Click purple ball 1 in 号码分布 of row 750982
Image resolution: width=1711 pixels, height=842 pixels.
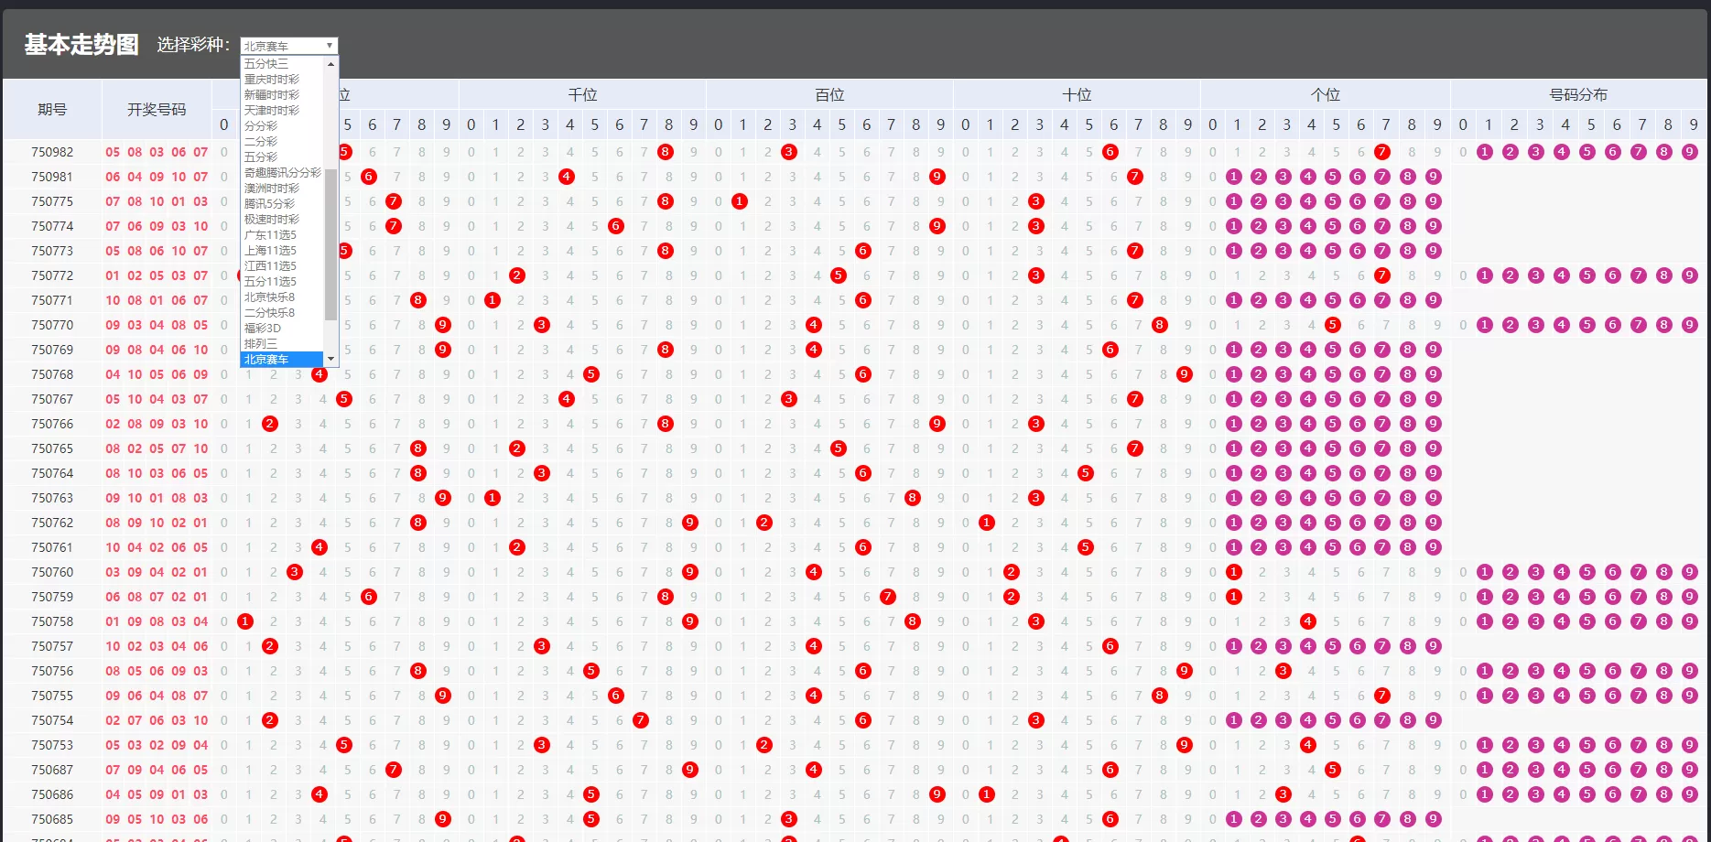pyautogui.click(x=1485, y=152)
